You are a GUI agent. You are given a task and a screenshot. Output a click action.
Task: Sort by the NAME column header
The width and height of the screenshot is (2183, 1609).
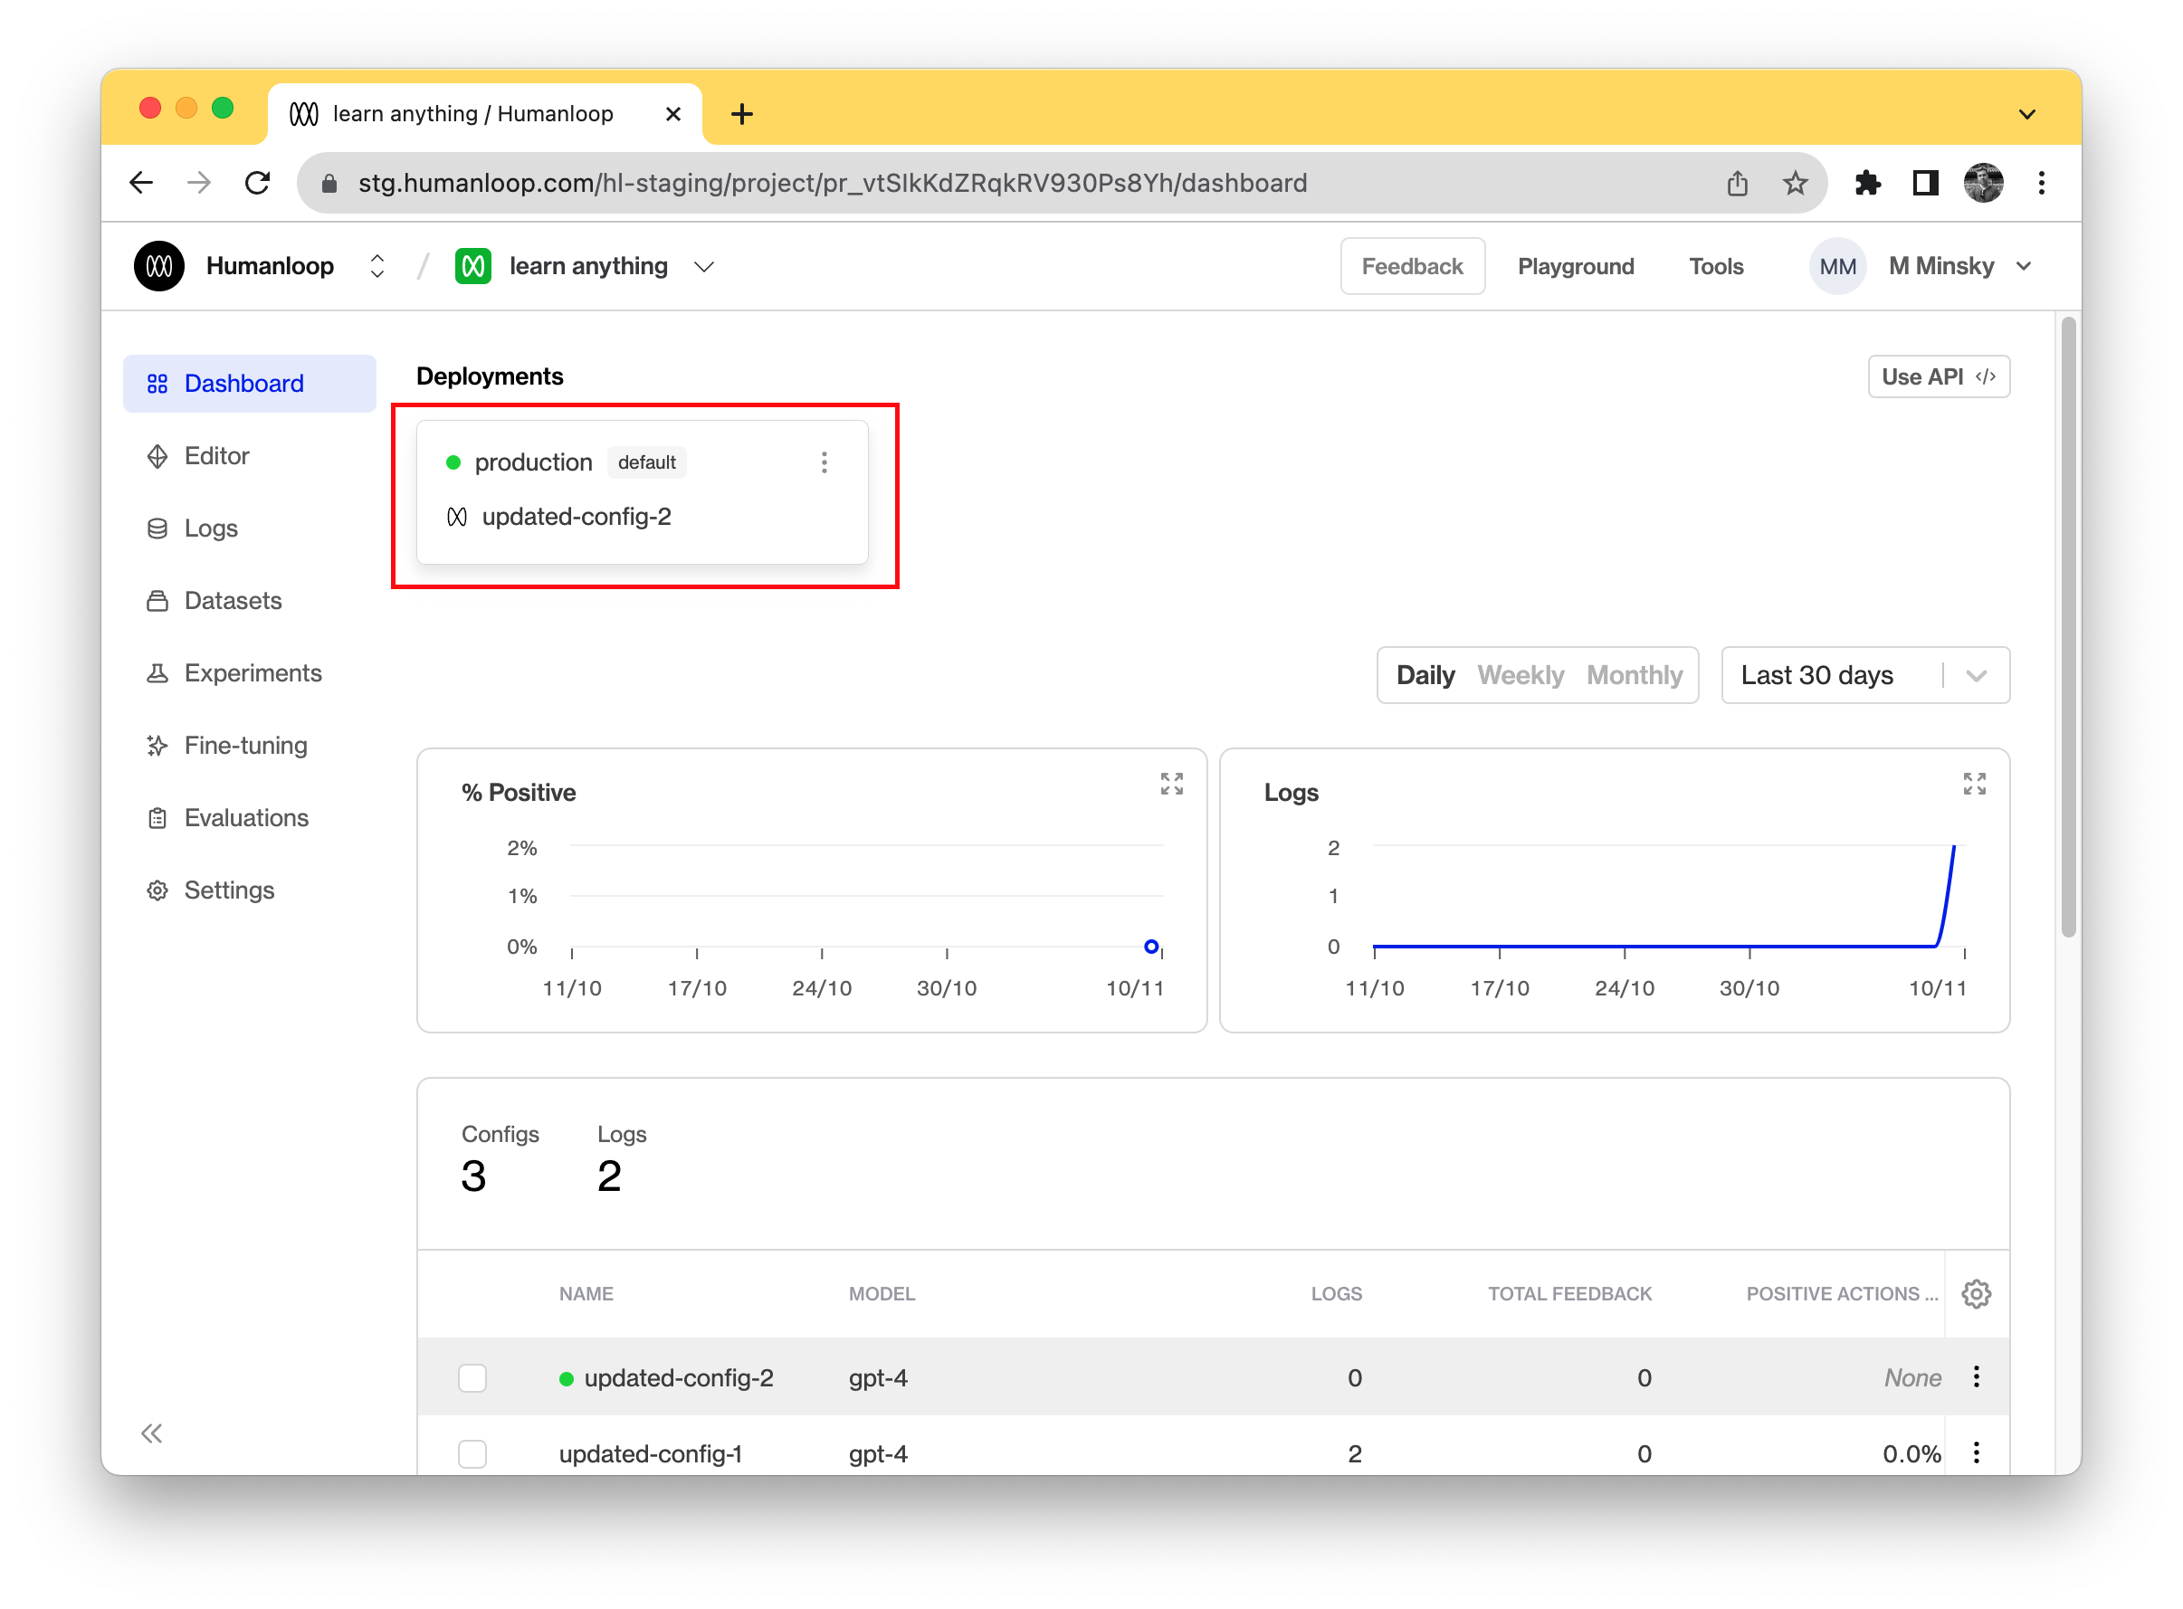(586, 1293)
